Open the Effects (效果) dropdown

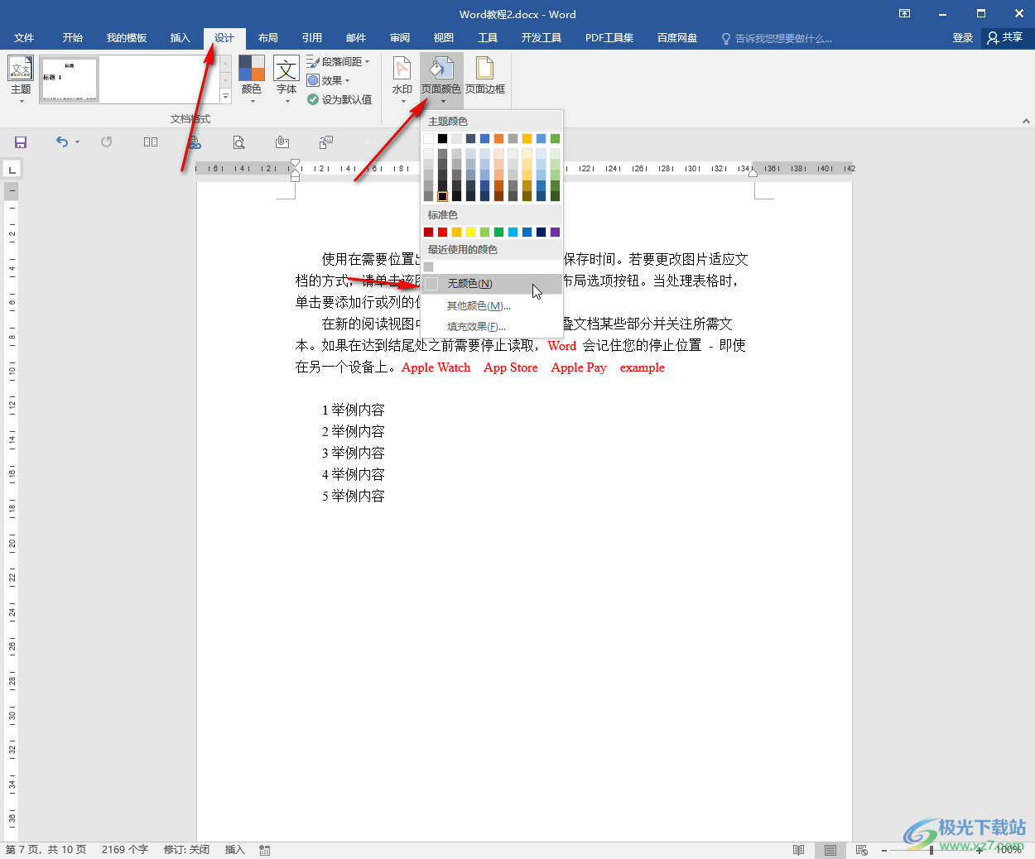(x=329, y=80)
